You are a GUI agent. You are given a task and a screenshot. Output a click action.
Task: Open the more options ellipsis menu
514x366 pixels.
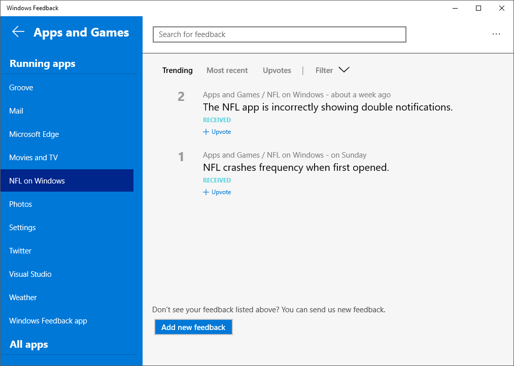(496, 34)
